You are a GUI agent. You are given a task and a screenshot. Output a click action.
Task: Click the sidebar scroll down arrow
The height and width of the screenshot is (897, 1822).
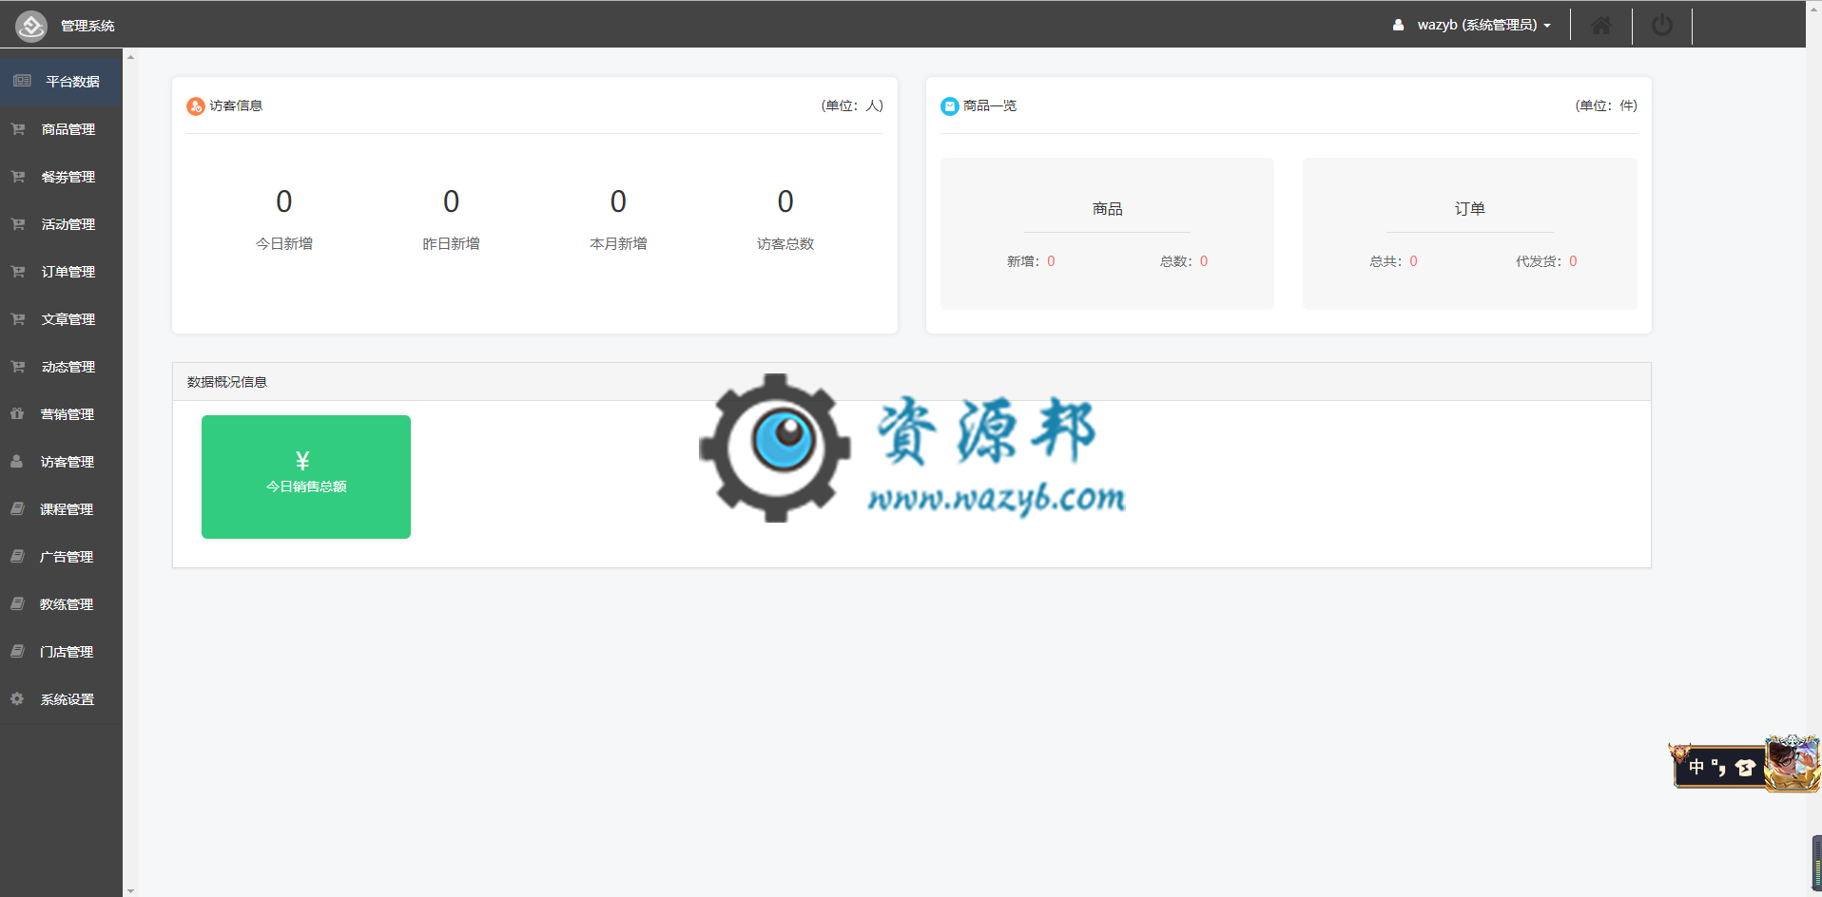tap(130, 891)
